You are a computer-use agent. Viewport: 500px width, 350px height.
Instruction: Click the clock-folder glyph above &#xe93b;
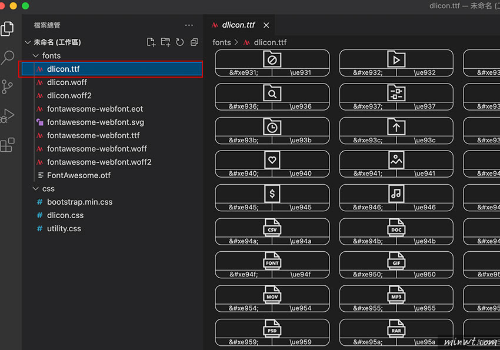point(272,126)
